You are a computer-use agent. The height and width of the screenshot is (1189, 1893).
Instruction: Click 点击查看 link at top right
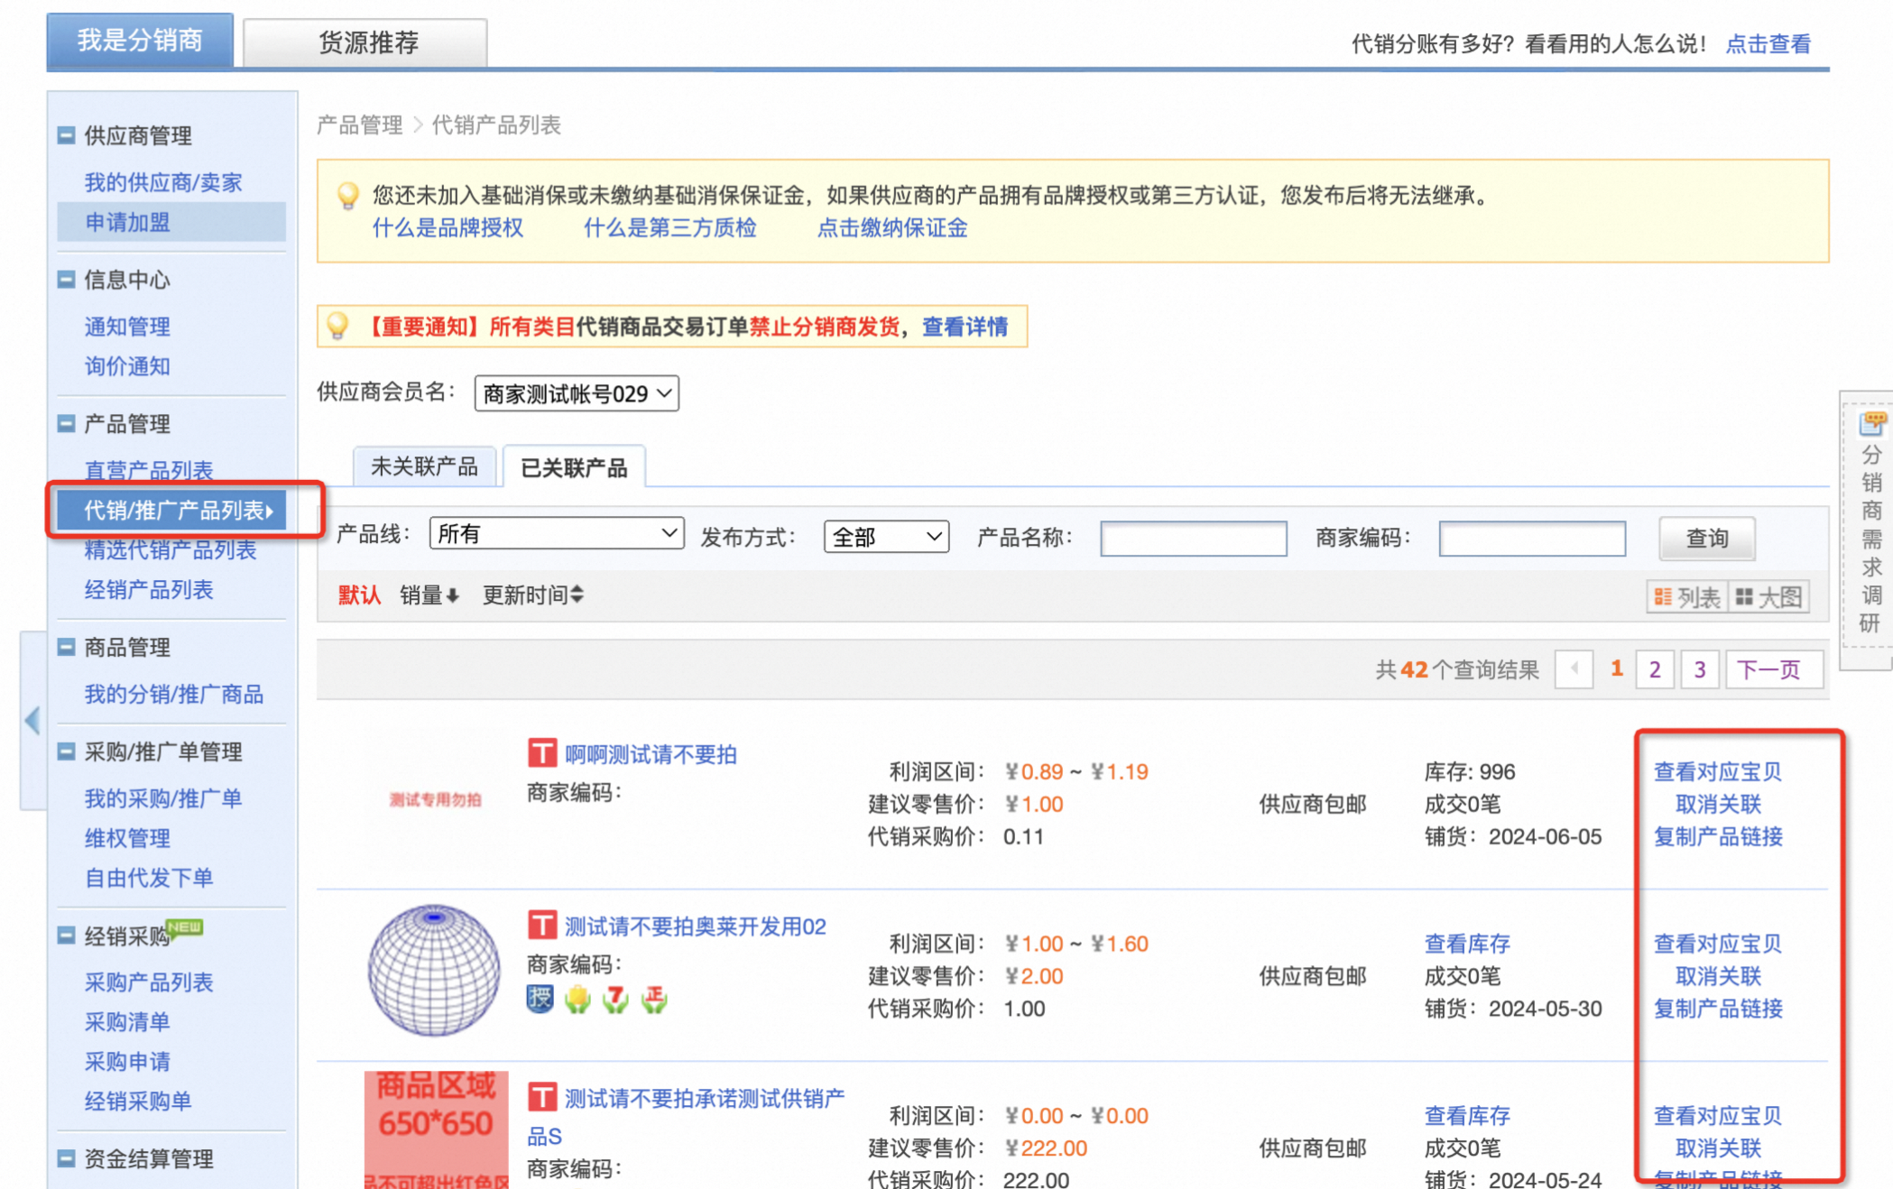click(1768, 43)
